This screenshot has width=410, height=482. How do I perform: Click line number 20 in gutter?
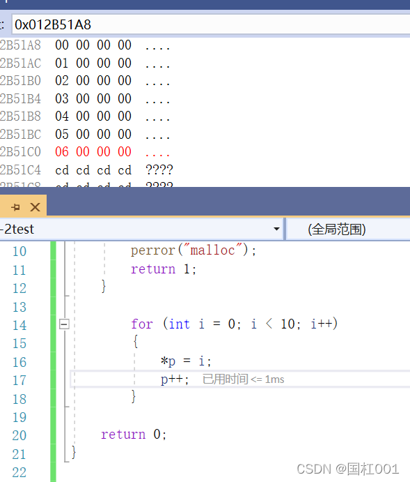point(19,435)
